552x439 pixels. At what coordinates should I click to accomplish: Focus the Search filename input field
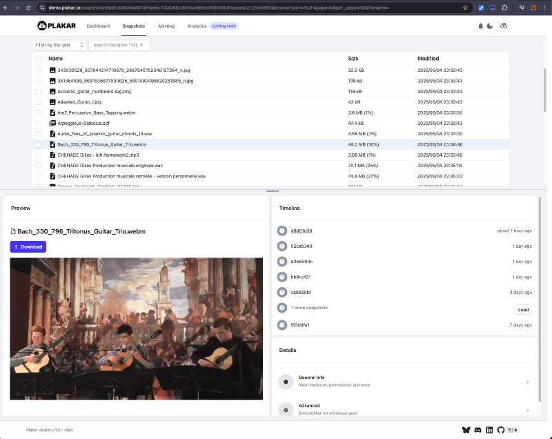[x=119, y=45]
